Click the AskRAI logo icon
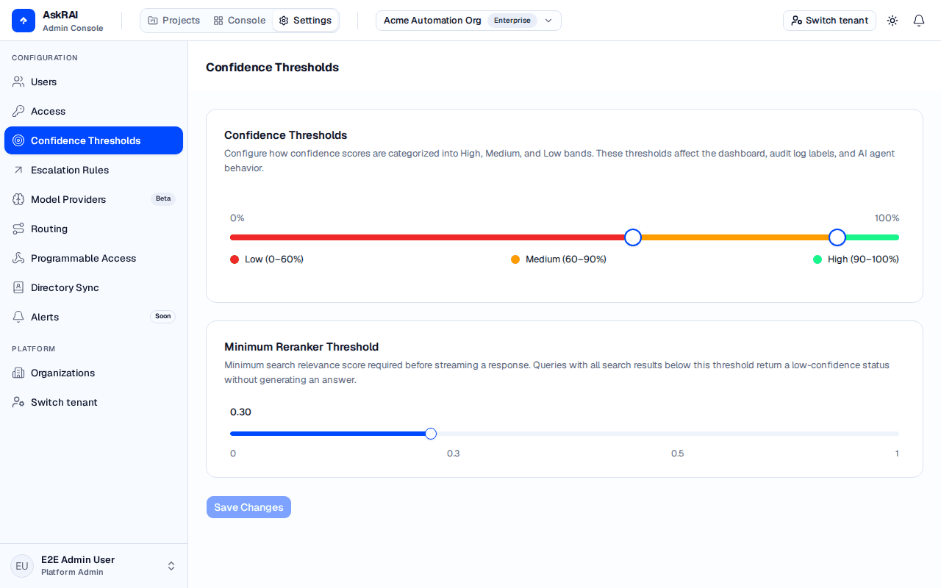Viewport: 941px width, 588px height. (x=24, y=21)
